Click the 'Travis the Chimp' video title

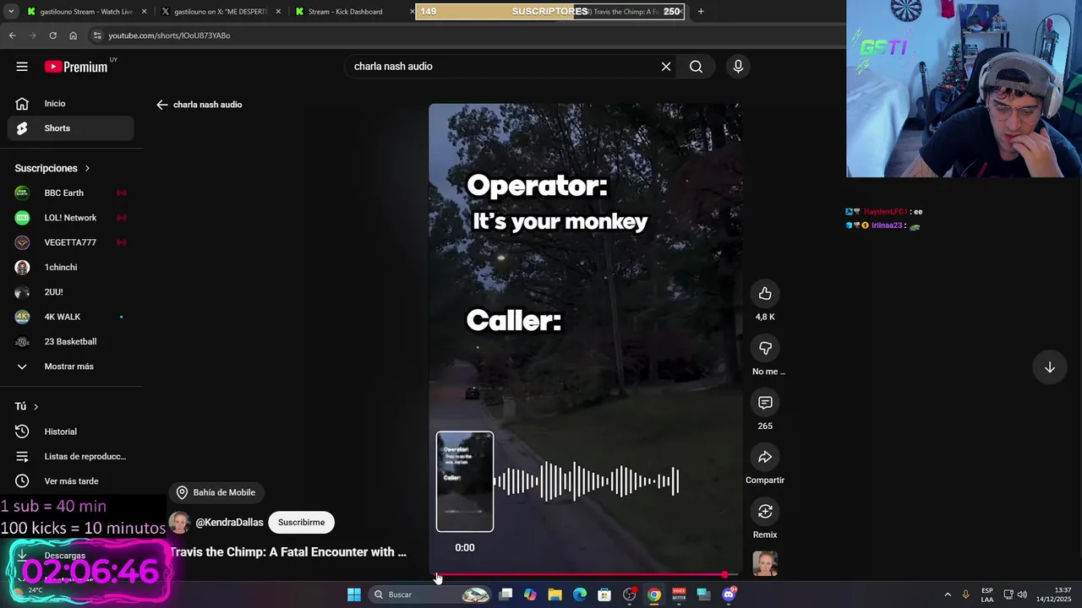pos(288,552)
